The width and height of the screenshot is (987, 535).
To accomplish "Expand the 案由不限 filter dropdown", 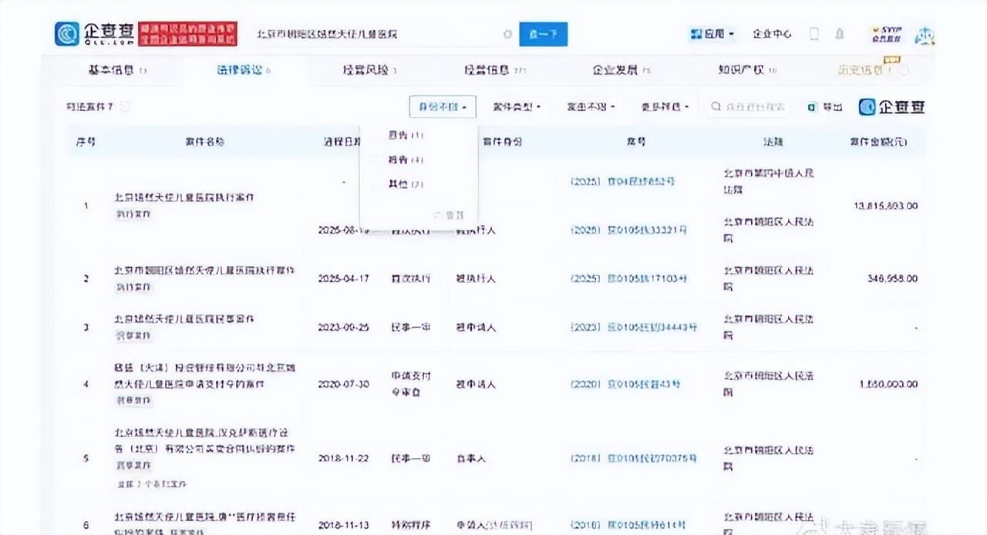I will click(591, 107).
